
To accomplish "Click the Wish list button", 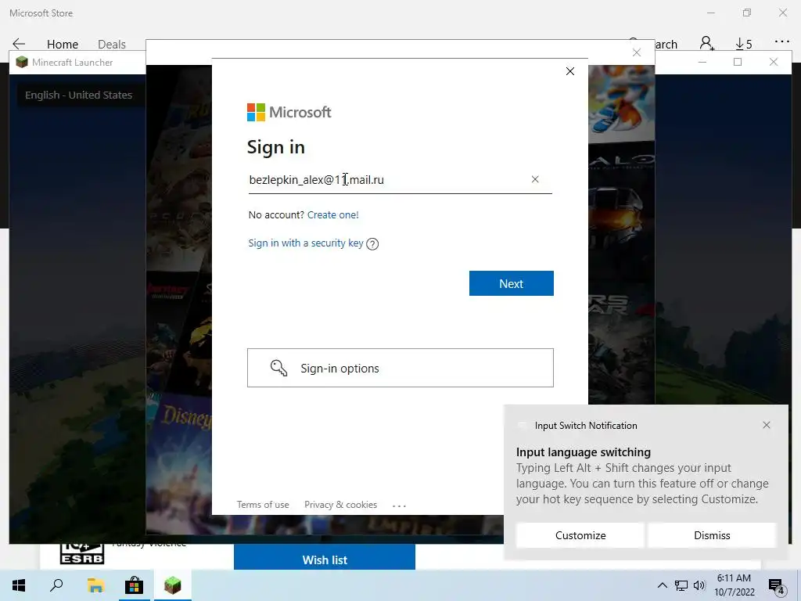I will 325,560.
